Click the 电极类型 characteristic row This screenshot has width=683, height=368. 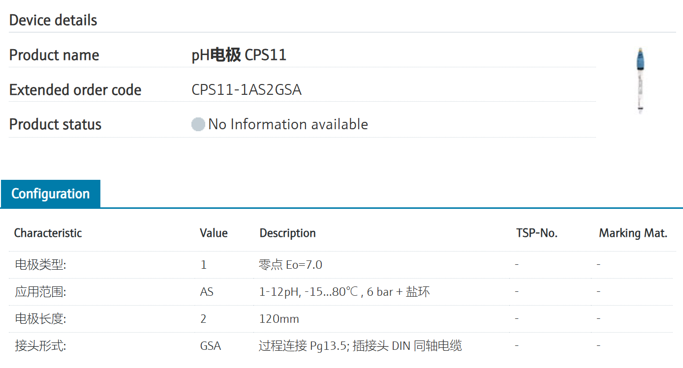[x=40, y=265]
